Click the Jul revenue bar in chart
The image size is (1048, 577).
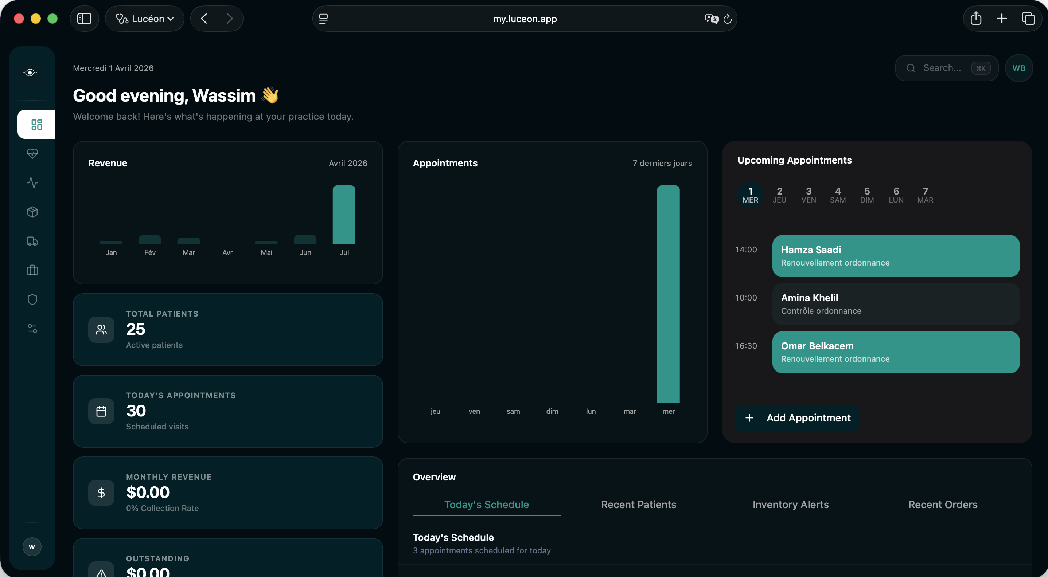344,215
